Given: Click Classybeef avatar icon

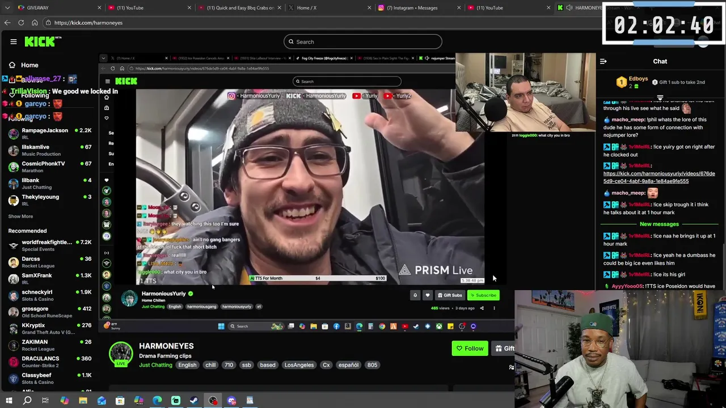Looking at the screenshot, I should pos(14,379).
